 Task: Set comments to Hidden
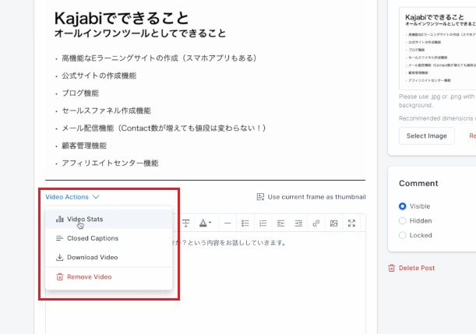point(402,221)
